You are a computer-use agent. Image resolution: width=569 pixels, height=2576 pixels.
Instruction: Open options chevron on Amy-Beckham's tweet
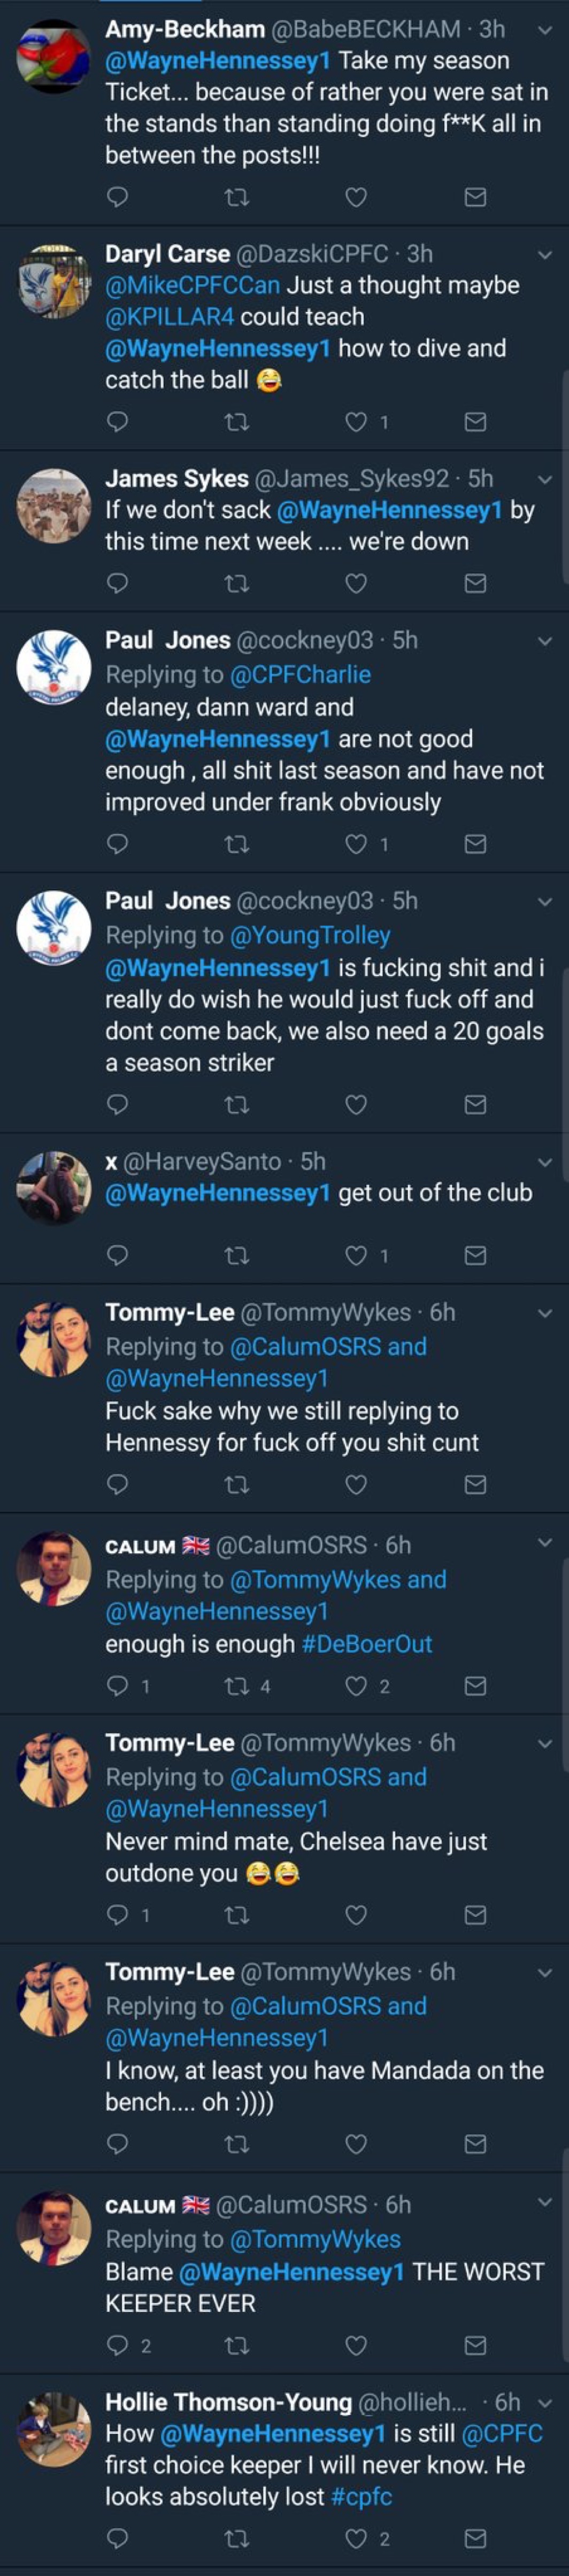coord(545,30)
